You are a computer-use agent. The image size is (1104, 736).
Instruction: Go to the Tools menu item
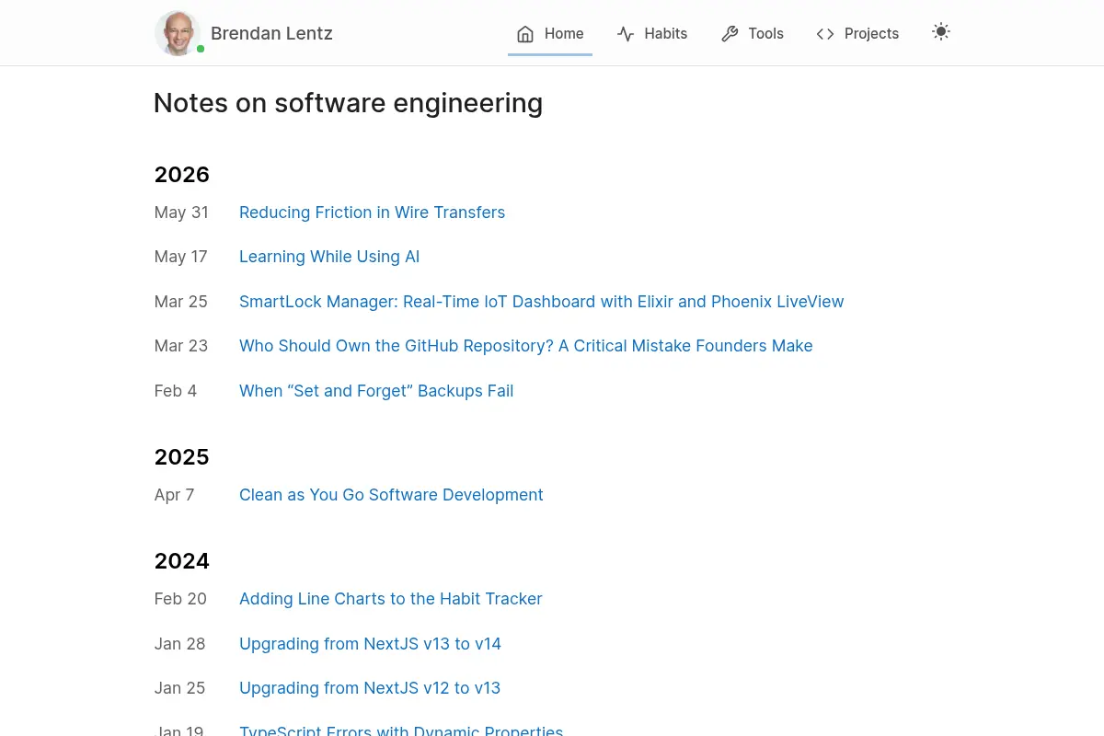coord(753,34)
